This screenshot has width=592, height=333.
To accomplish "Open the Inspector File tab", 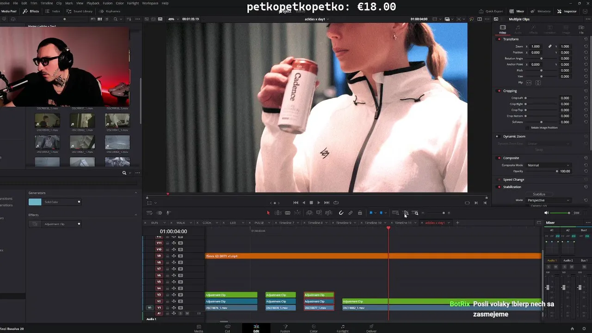I will [581, 29].
